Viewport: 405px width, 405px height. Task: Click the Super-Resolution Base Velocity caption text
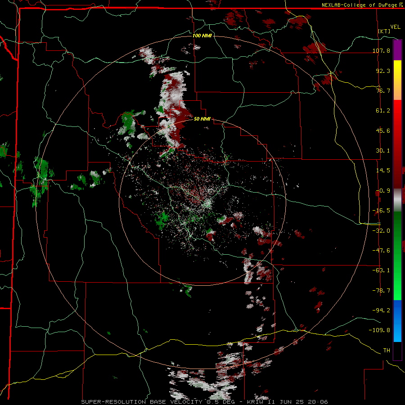click(204, 402)
